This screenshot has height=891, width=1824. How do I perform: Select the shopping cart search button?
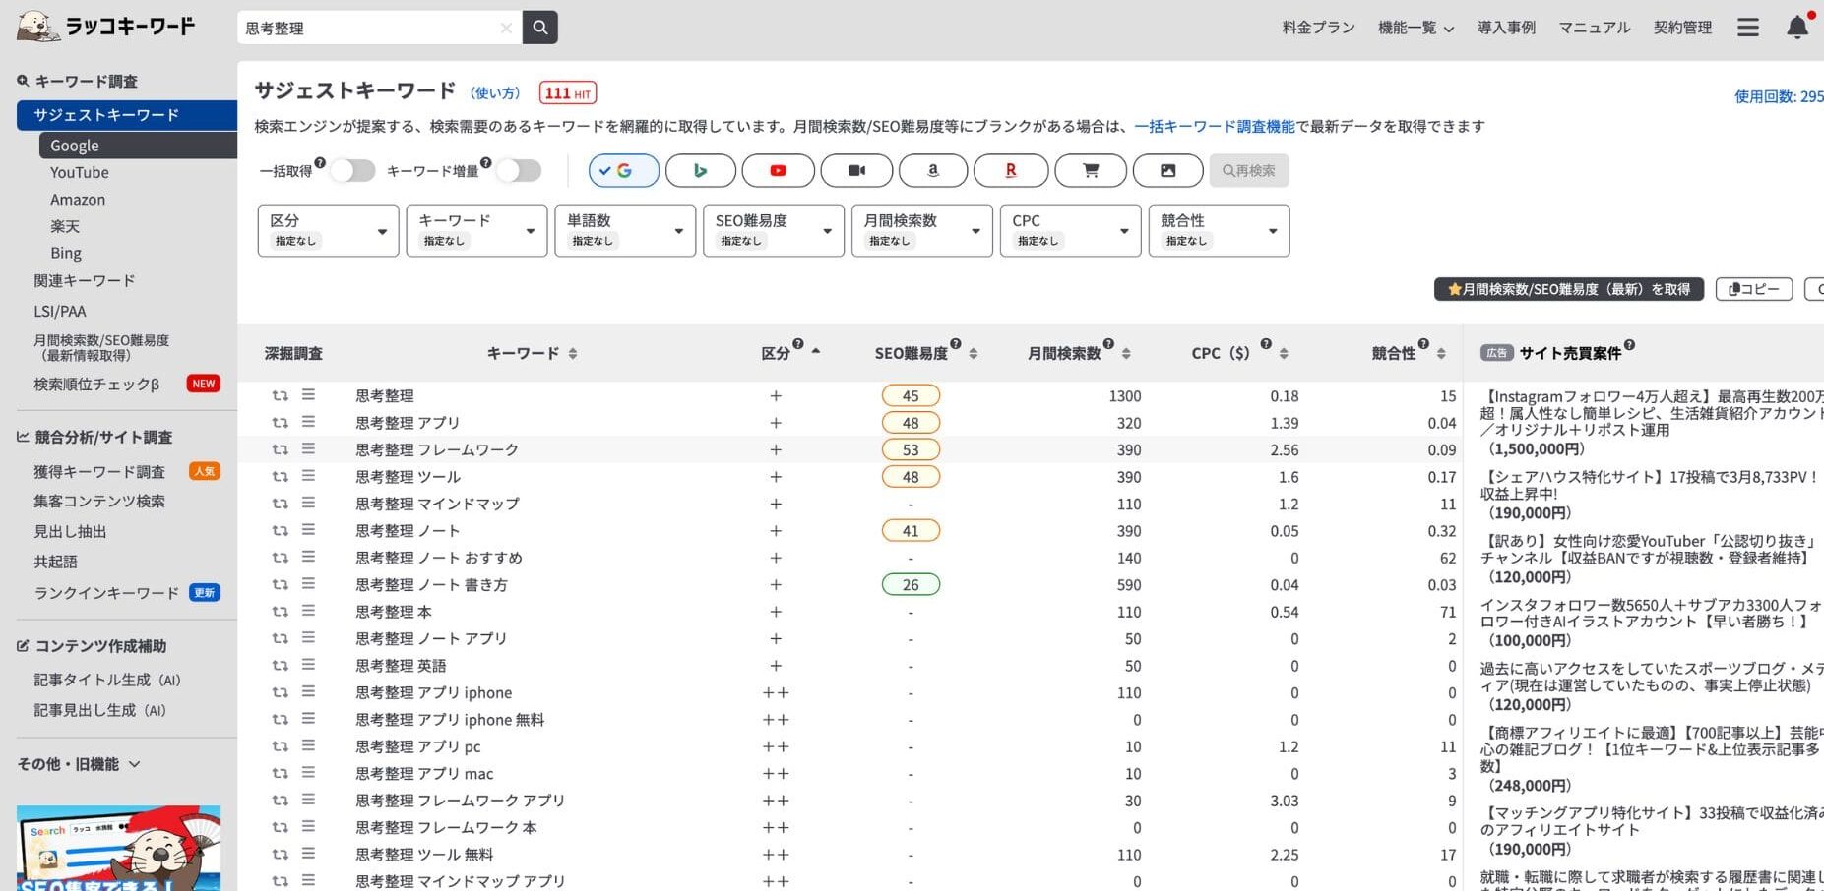[x=1091, y=170]
